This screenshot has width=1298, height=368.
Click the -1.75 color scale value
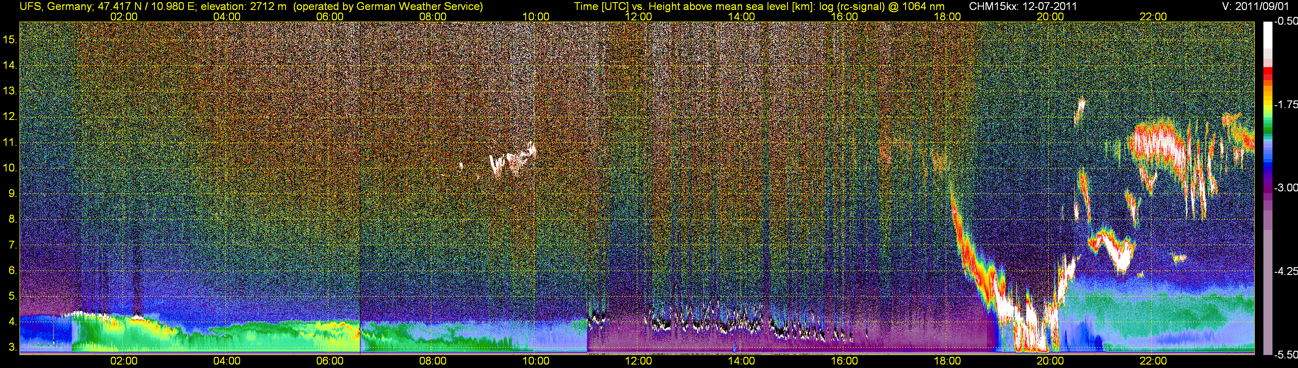pos(1285,105)
